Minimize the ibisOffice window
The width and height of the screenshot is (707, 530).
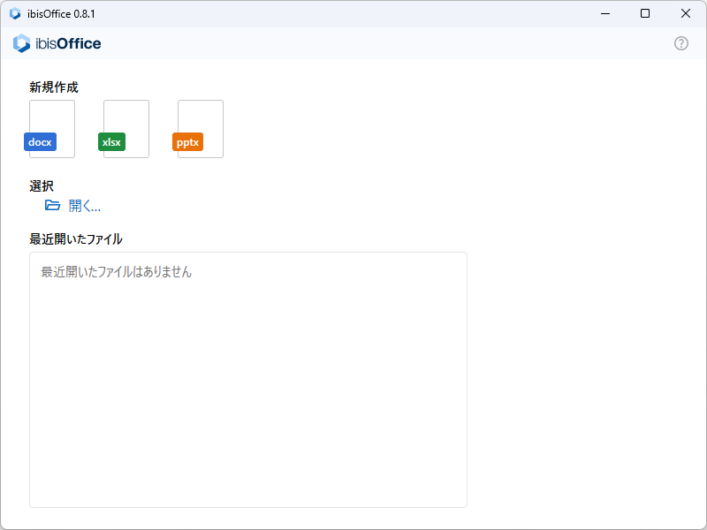605,13
